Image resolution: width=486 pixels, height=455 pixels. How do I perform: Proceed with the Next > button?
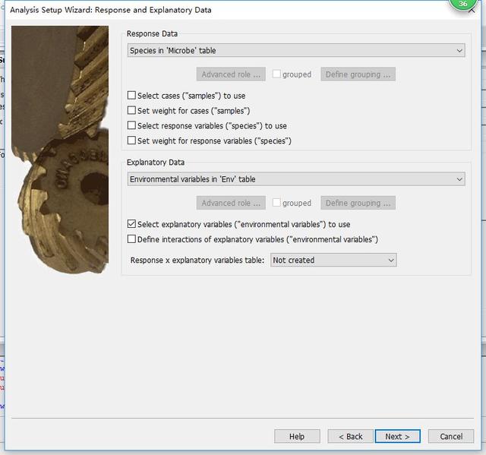[x=398, y=436]
